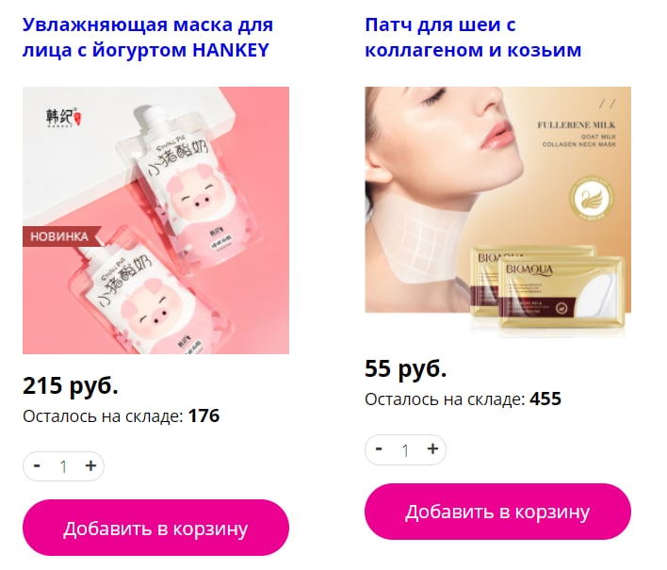Add HANKEY yogurt mask to cart

coord(155,528)
